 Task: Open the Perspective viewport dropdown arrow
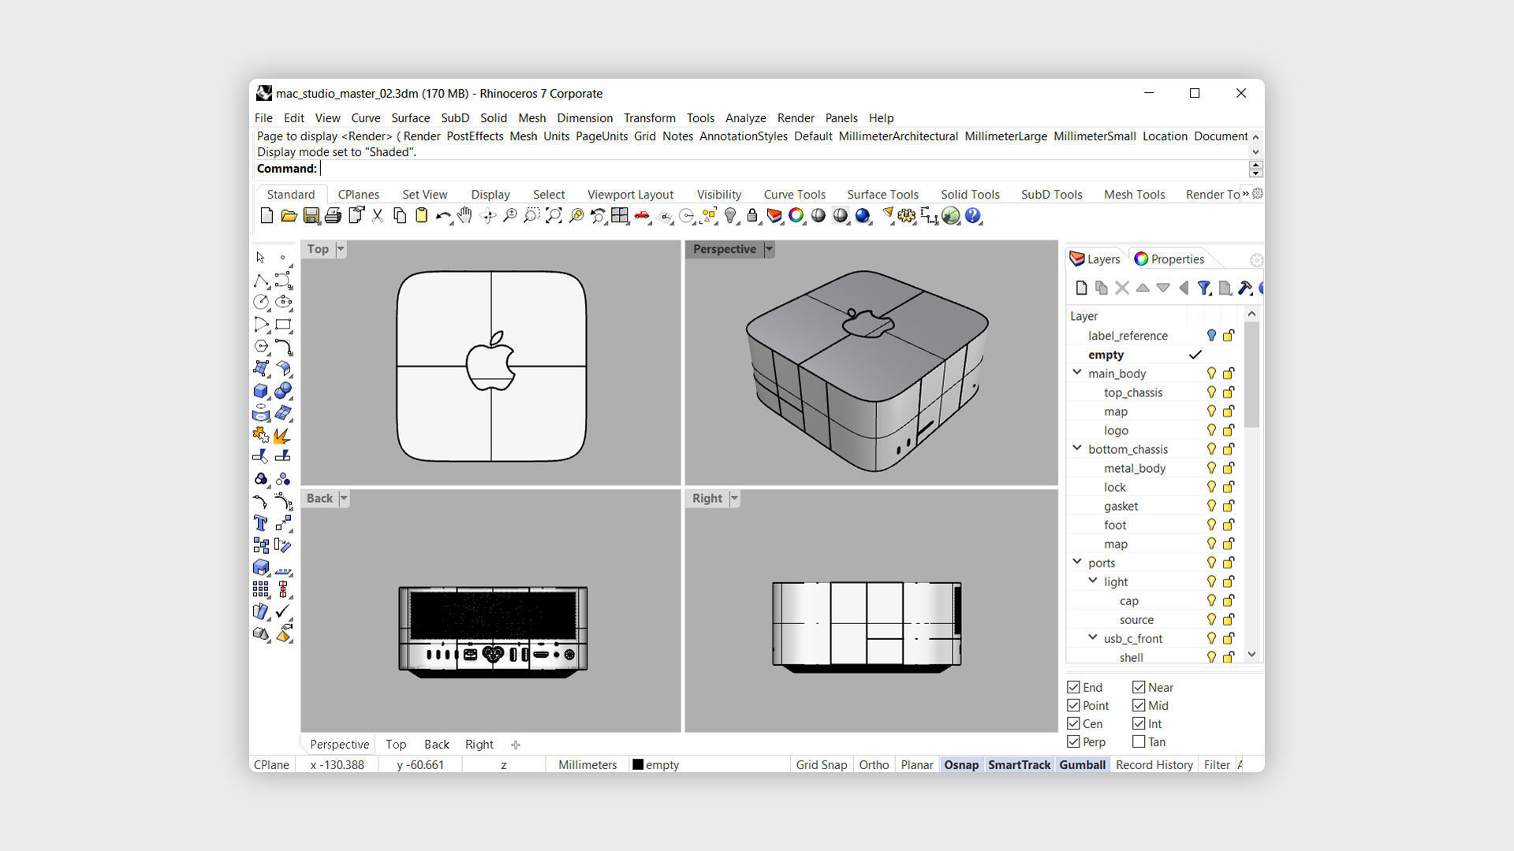click(769, 249)
